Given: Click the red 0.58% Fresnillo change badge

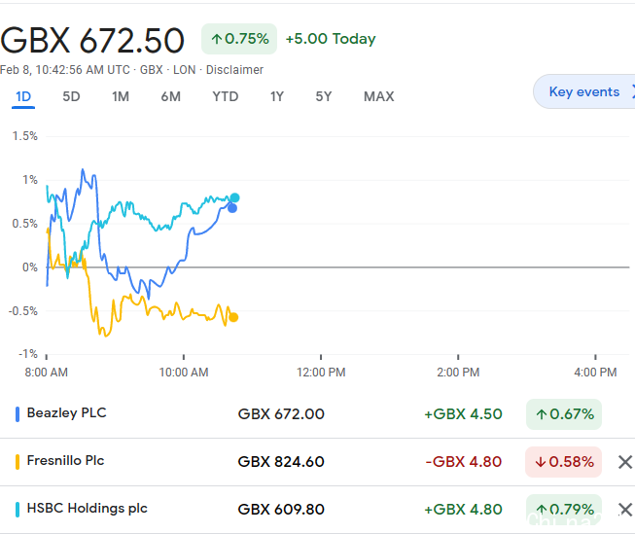Looking at the screenshot, I should click(x=563, y=462).
